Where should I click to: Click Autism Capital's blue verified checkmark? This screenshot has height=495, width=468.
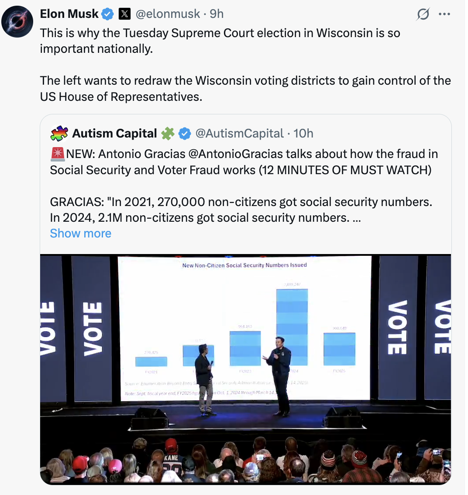click(185, 133)
